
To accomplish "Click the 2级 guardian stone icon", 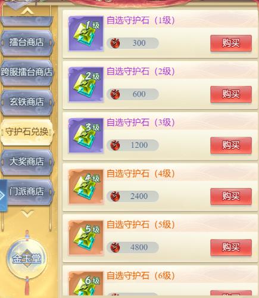I will tap(86, 85).
